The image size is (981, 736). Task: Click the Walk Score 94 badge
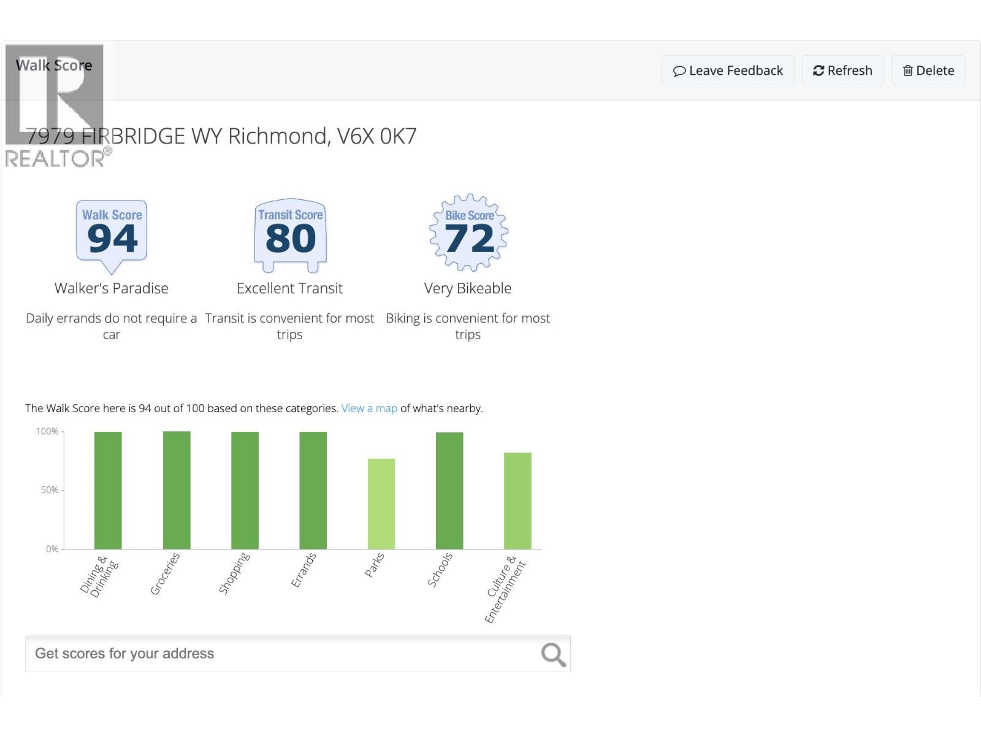click(112, 234)
